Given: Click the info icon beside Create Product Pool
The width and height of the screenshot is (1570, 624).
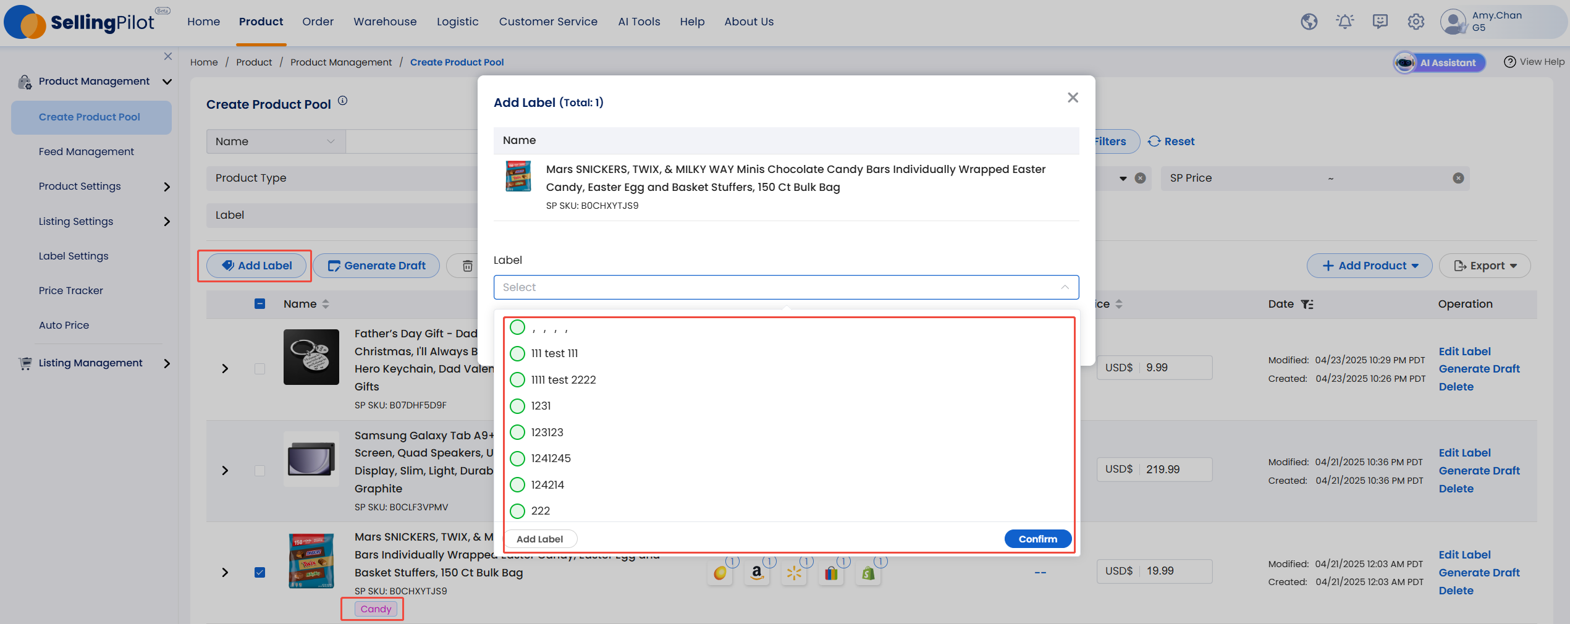Looking at the screenshot, I should [343, 101].
